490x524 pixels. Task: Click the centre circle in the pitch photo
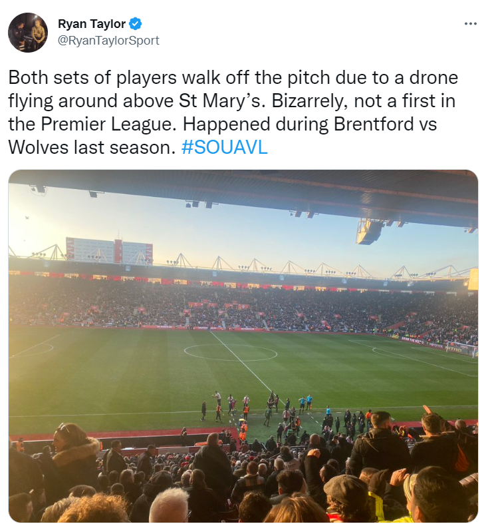tap(231, 353)
